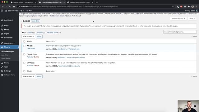Expand the Screen Options panel
Viewport: 199px width, 112px height.
point(178,19)
